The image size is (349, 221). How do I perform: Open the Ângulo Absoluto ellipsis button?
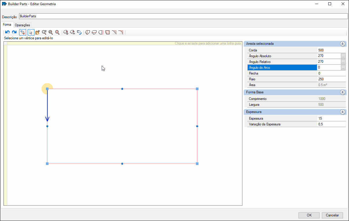click(x=343, y=56)
